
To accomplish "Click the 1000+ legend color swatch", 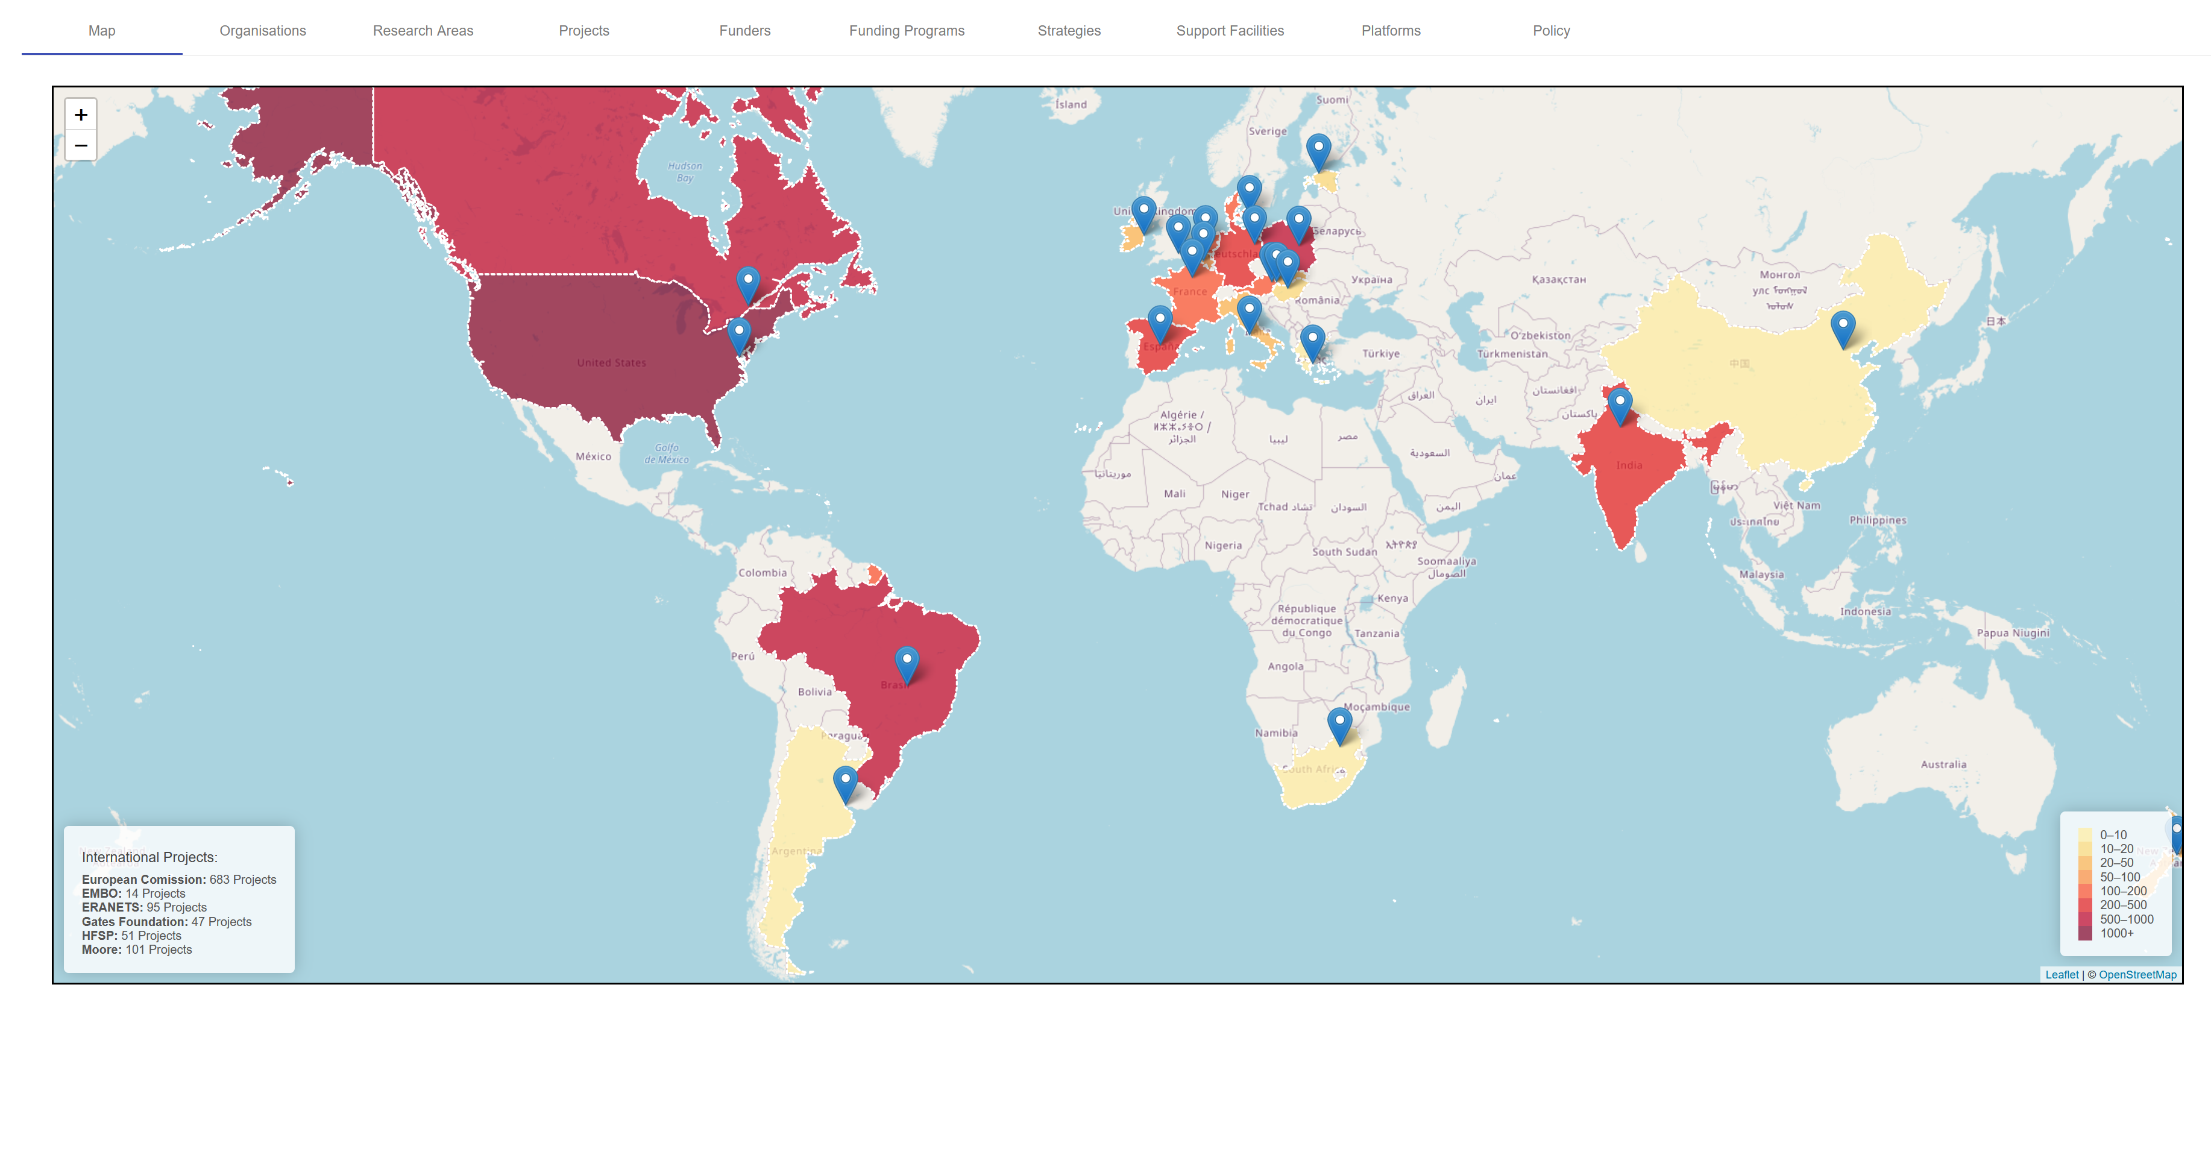I will (x=2085, y=933).
